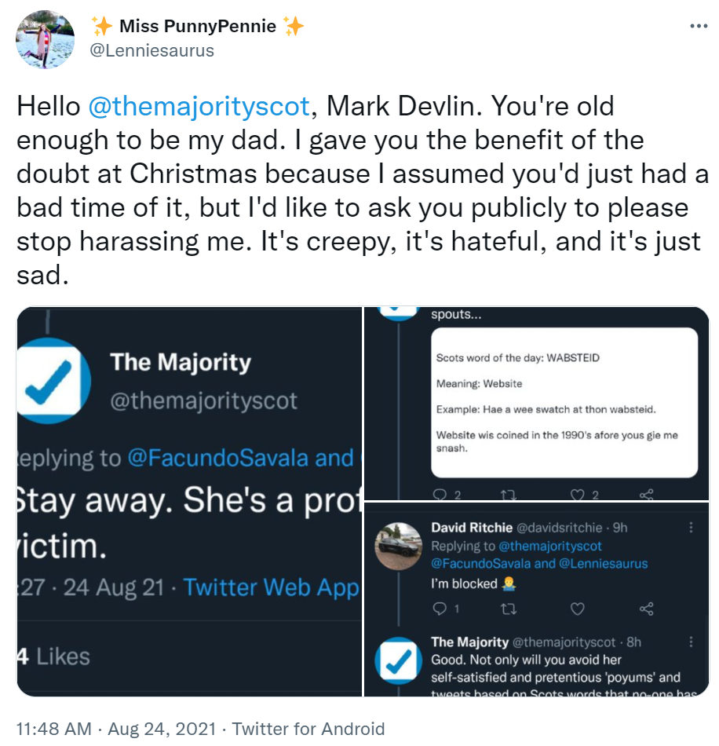Image resolution: width=719 pixels, height=746 pixels.
Task: Open the Scots word of the day image
Action: coord(564,401)
